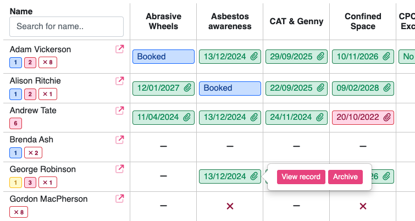The image size is (415, 221).
Task: Open Brenda Ash's external link icon
Action: click(119, 140)
